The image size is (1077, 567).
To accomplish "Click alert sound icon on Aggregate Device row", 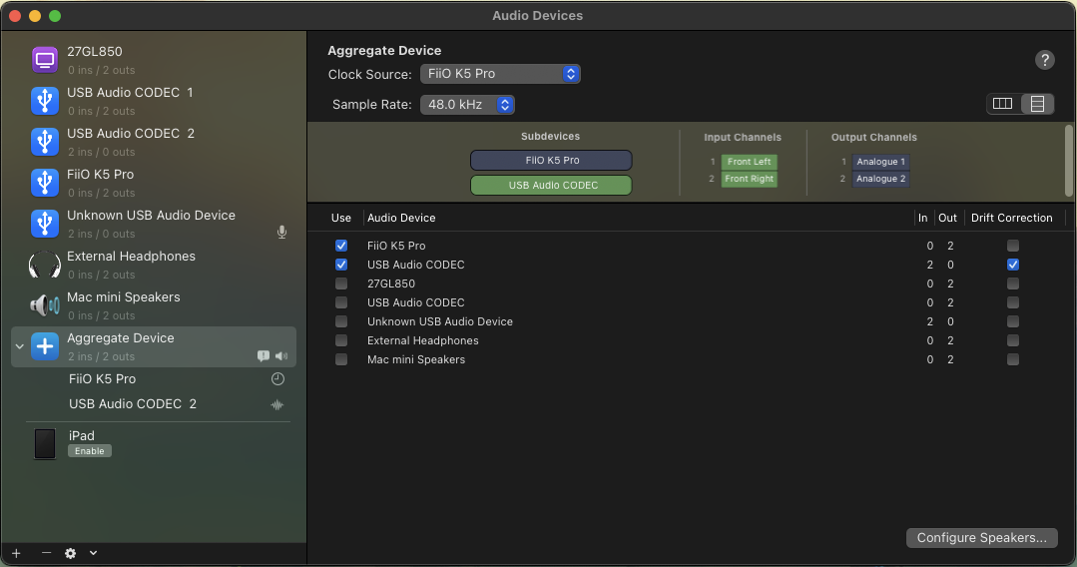I will click(x=264, y=356).
